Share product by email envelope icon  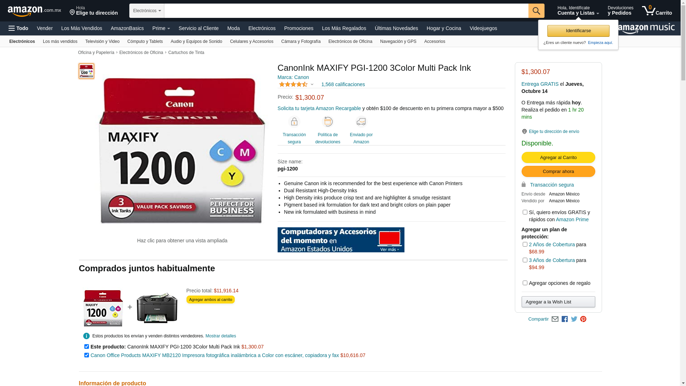(x=555, y=319)
